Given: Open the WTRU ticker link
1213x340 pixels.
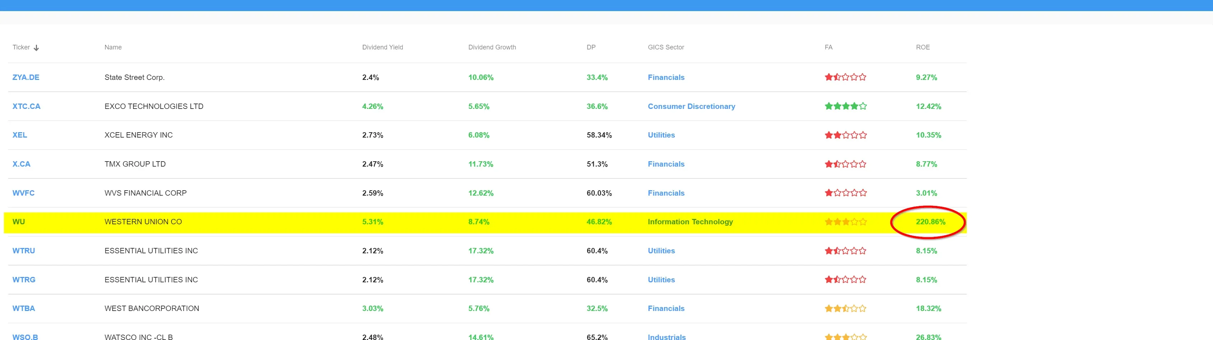Looking at the screenshot, I should pos(24,251).
